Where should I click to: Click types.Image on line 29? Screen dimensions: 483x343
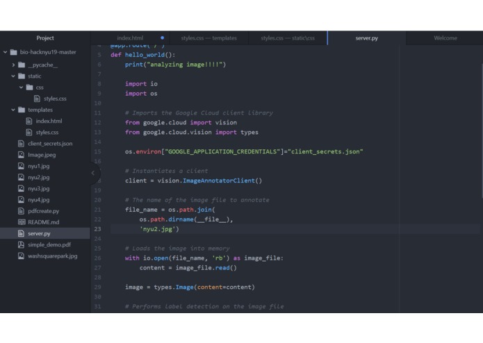[x=174, y=287]
